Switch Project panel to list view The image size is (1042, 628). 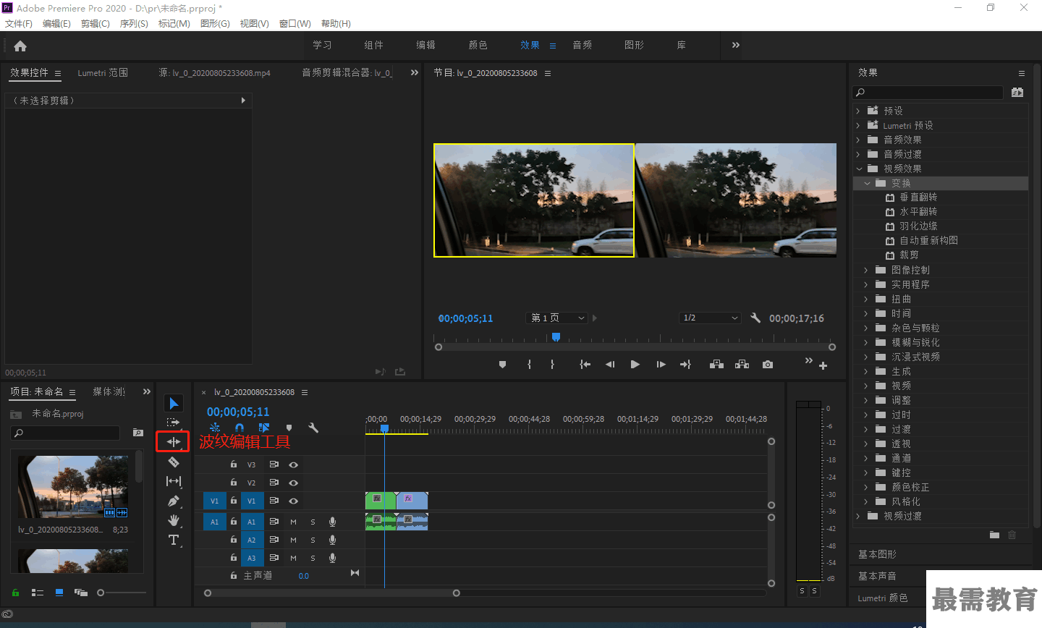(x=38, y=593)
